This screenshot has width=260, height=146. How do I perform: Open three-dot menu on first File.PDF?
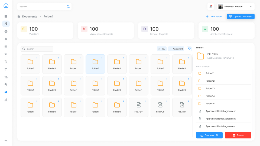tap(145, 101)
